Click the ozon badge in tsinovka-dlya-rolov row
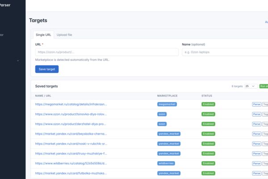The width and height of the screenshot is (268, 179). coord(162,114)
